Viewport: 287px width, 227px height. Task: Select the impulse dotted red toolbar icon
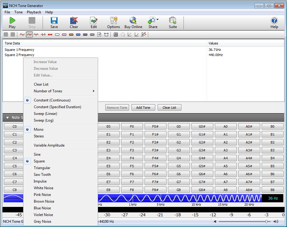(50, 34)
